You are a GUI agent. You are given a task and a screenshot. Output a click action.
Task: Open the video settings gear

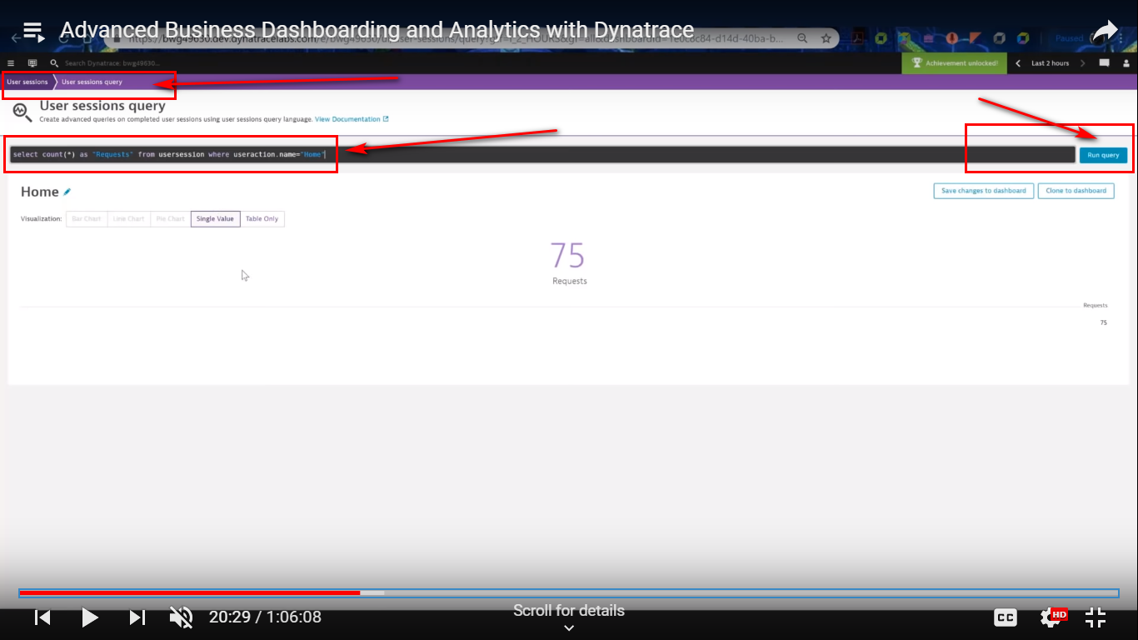coord(1051,617)
